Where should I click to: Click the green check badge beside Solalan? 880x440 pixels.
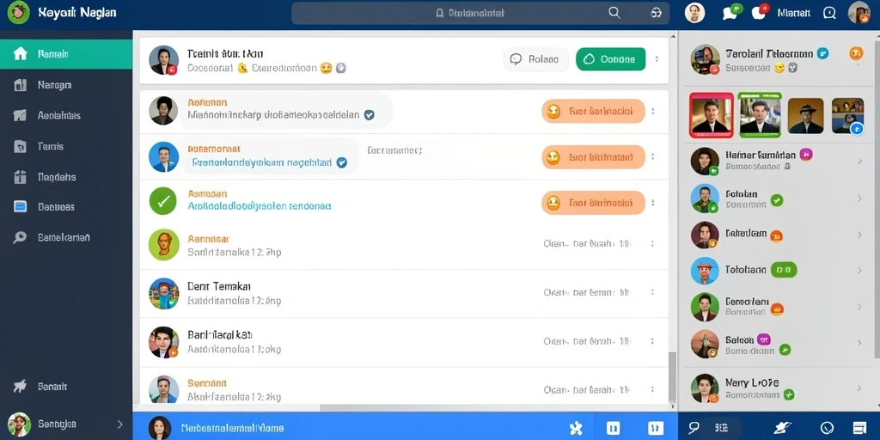[777, 199]
